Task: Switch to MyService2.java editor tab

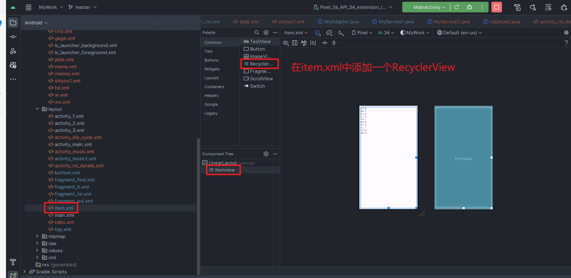Action: coord(448,22)
